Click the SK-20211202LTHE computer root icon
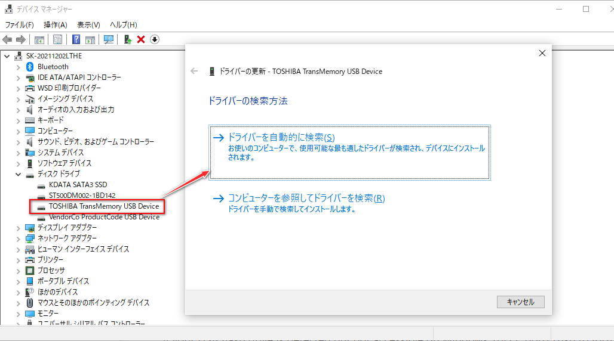Image resolution: width=614 pixels, height=341 pixels. point(19,56)
